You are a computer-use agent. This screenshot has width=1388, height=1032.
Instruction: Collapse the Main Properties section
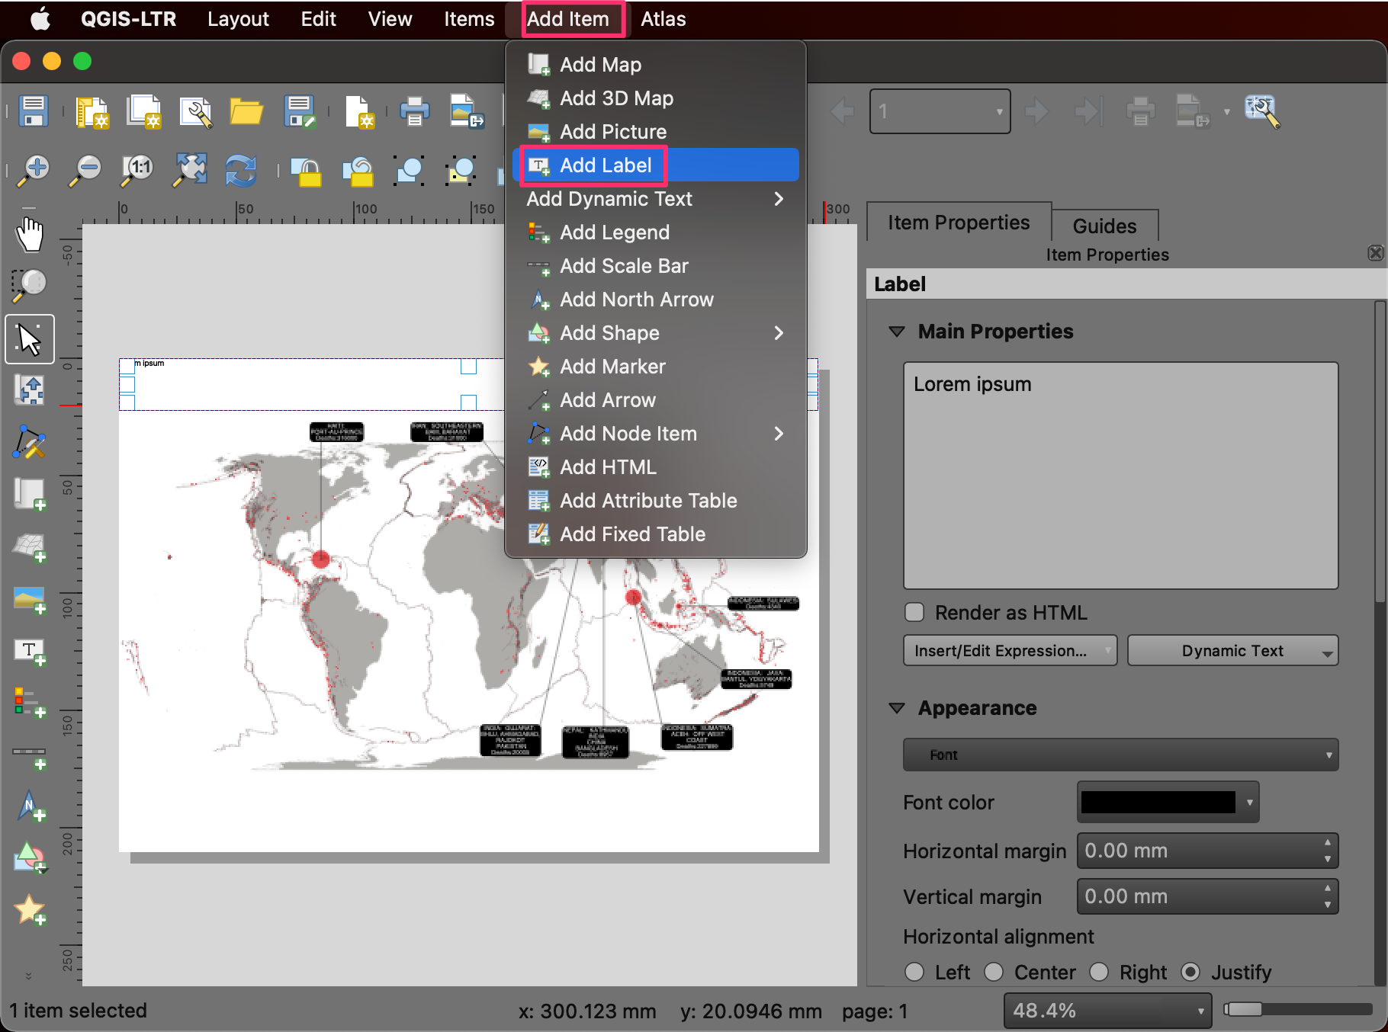pyautogui.click(x=897, y=332)
